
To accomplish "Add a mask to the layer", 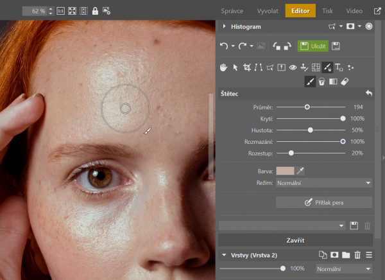I will pos(334,255).
